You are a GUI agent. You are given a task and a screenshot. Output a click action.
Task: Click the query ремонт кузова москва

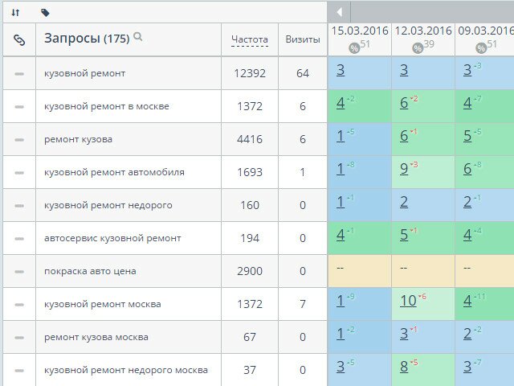tap(96, 338)
